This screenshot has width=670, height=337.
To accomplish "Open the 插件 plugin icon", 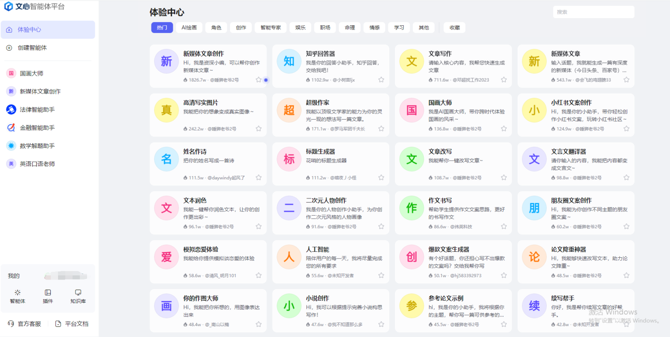I will coord(48,293).
